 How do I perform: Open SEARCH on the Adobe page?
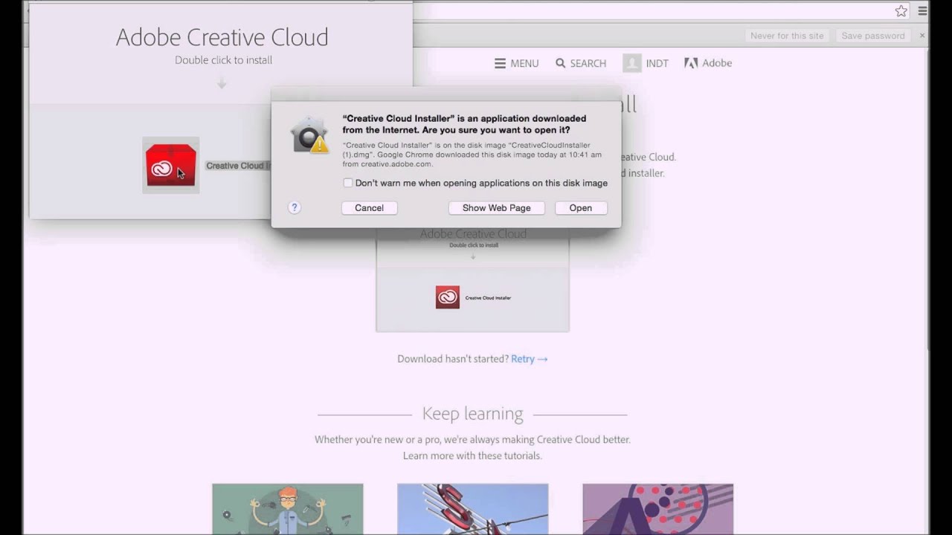(x=581, y=63)
